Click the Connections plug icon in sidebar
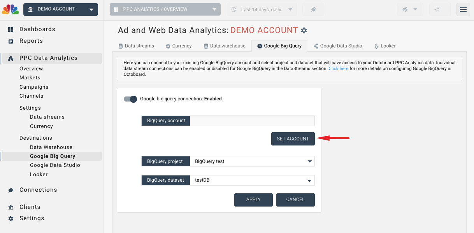The width and height of the screenshot is (474, 233). pyautogui.click(x=11, y=190)
